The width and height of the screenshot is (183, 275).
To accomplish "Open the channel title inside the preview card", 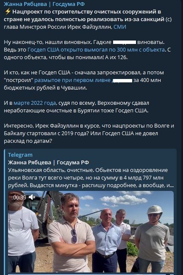I will click(x=48, y=163).
